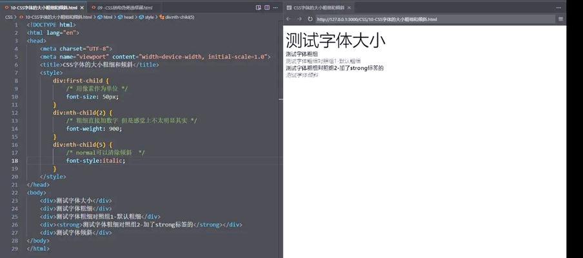
Task: Click 测试字体粗细 bold text in preview
Action: [x=302, y=54]
